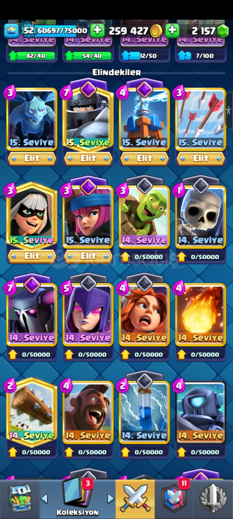Tap the 0/50000 upgrade bar under Skeletons

coord(201,257)
